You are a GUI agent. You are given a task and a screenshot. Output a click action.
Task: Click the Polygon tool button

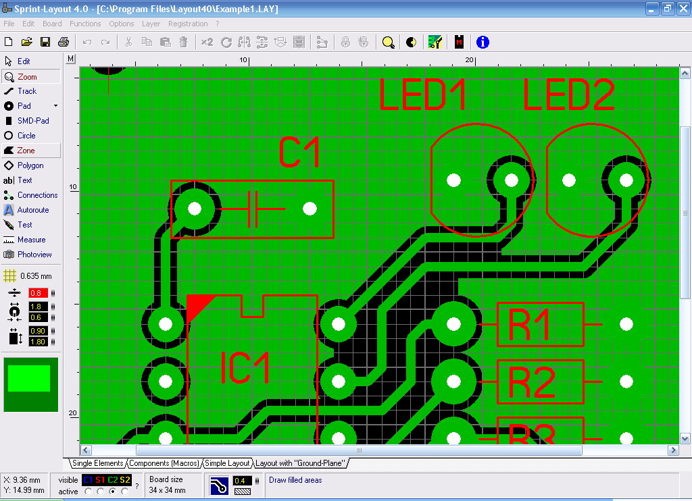31,165
